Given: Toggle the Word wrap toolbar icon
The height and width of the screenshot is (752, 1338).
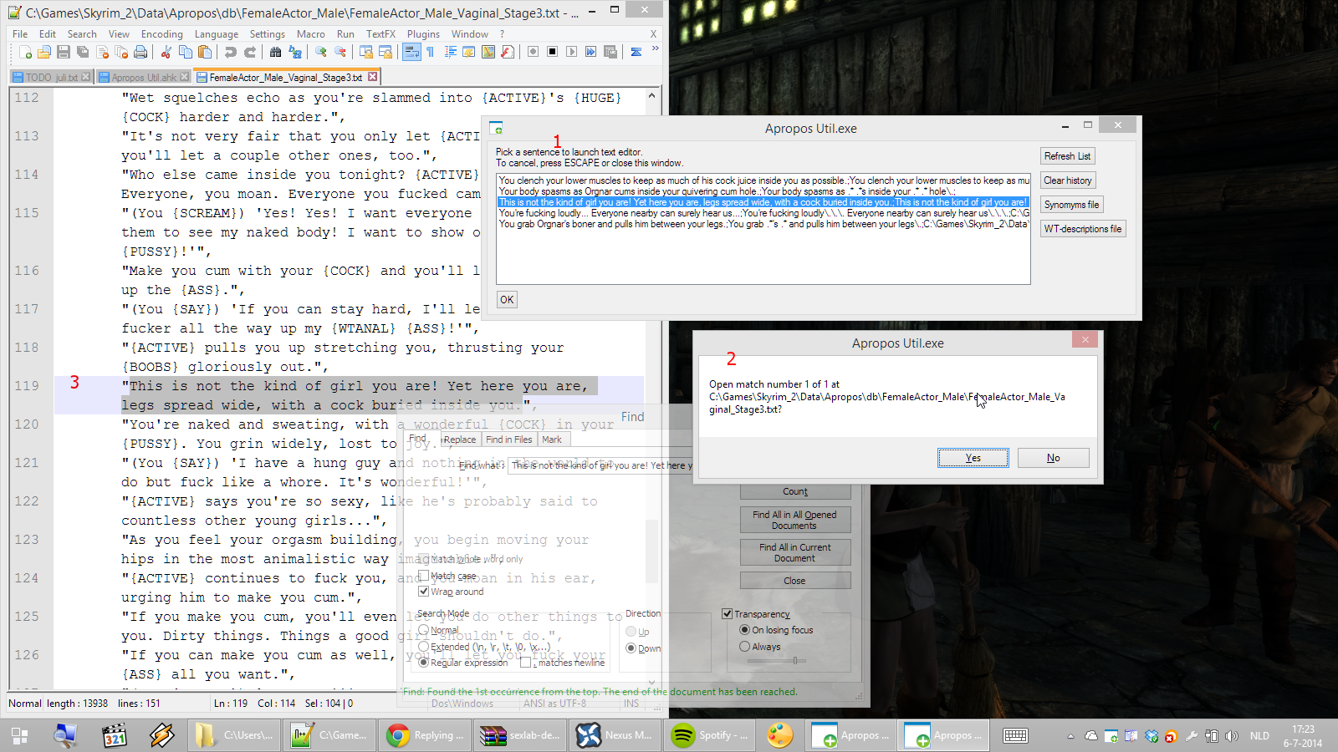Looking at the screenshot, I should [x=411, y=52].
